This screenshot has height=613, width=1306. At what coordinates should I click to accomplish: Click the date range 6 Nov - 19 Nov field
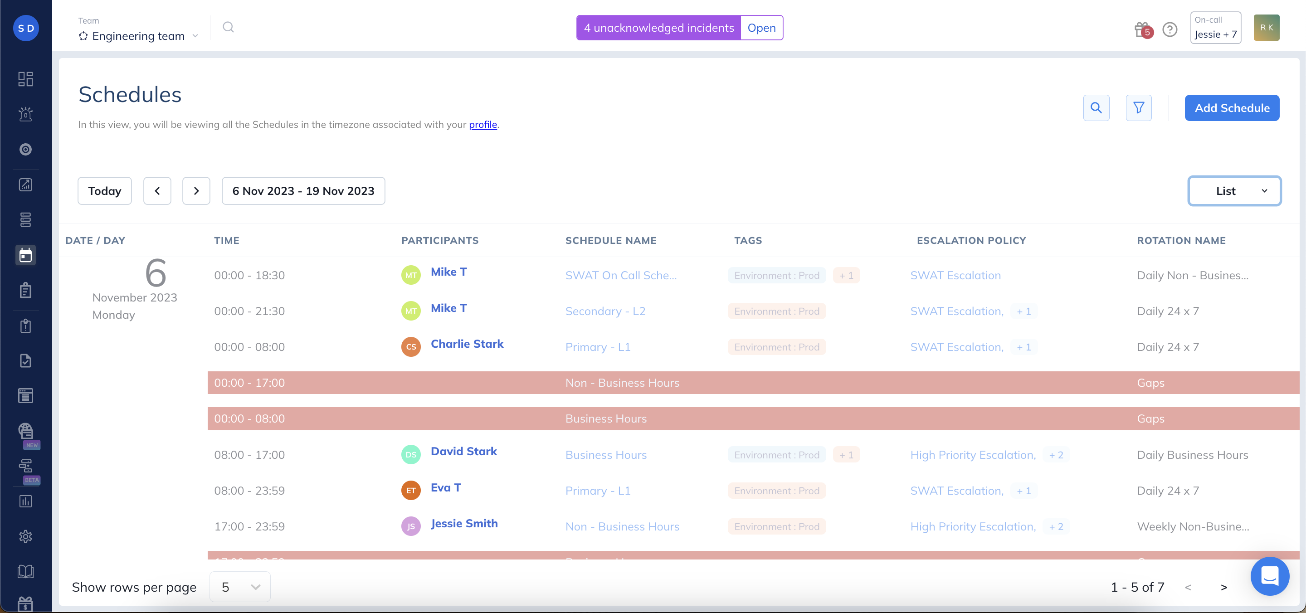pyautogui.click(x=303, y=191)
